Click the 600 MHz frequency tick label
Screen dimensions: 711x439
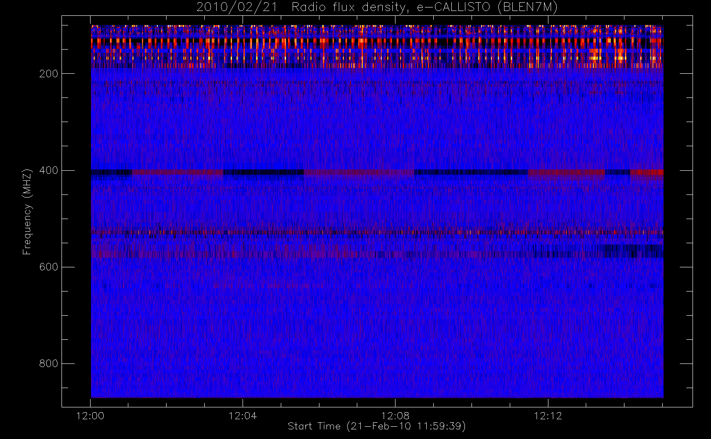(x=48, y=267)
